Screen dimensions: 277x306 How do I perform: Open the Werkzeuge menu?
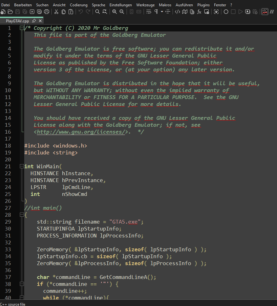[145, 5]
